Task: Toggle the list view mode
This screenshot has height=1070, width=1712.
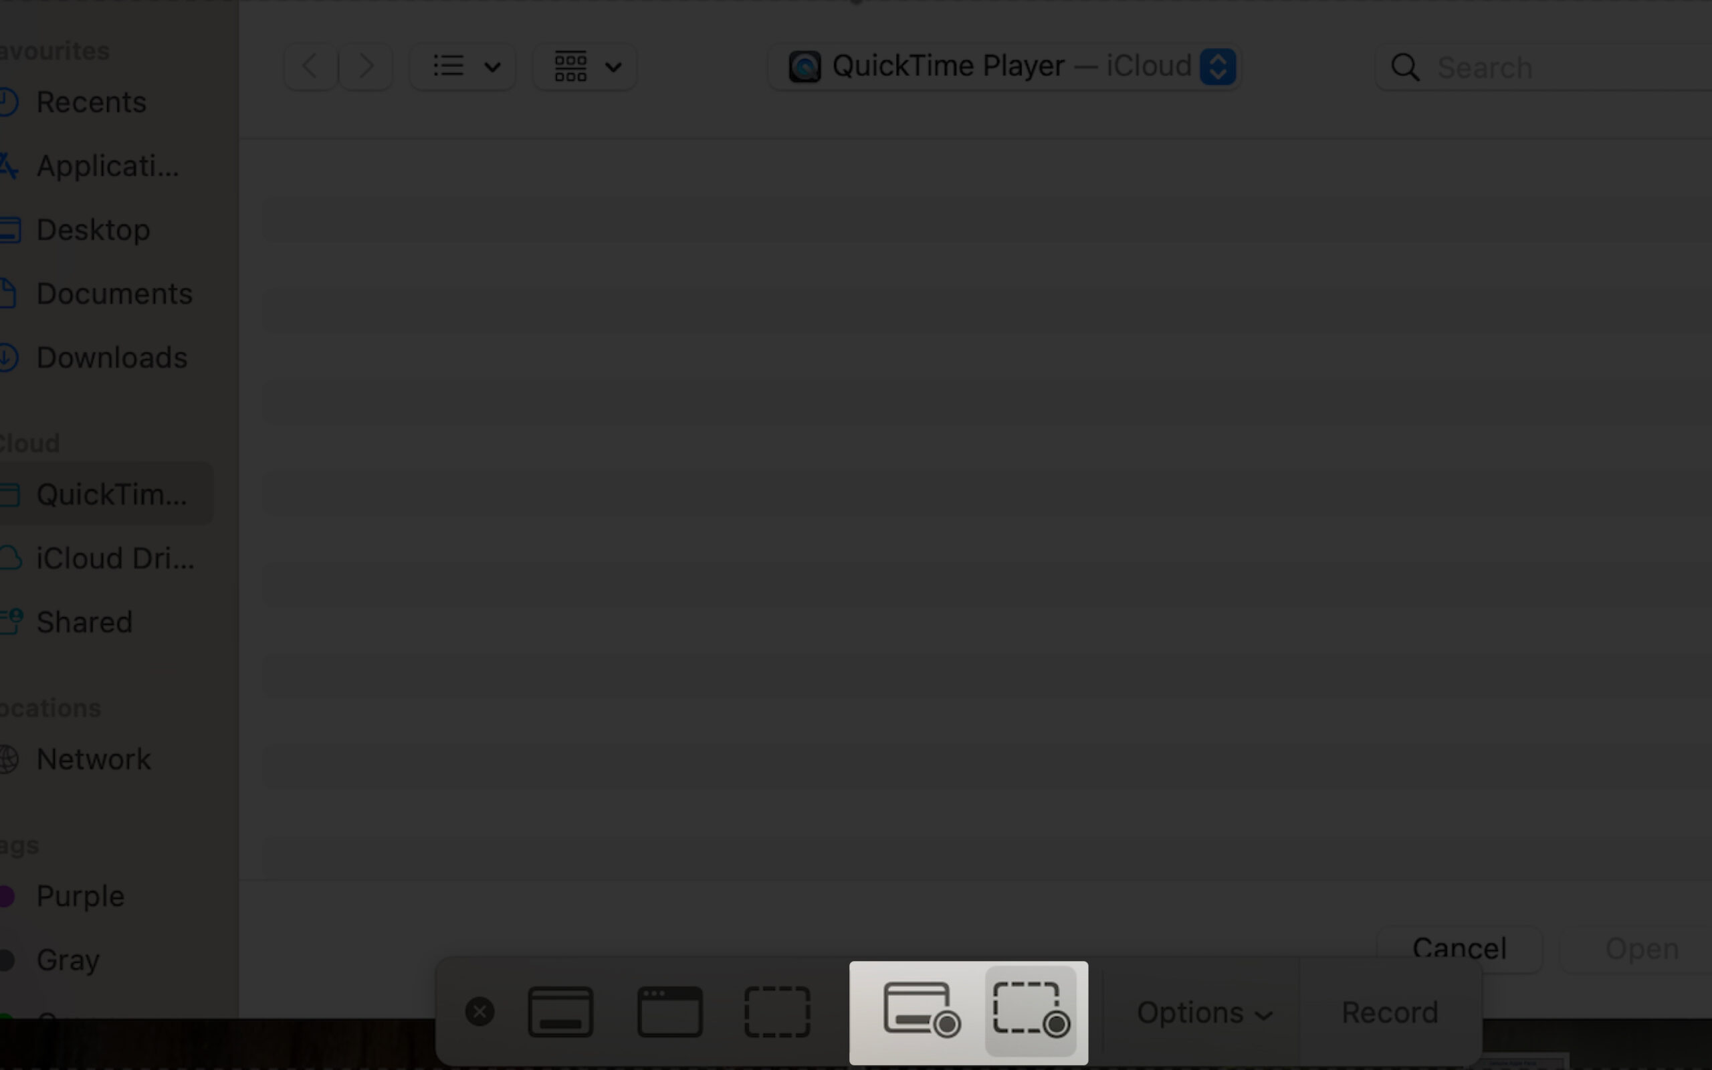Action: click(x=448, y=66)
